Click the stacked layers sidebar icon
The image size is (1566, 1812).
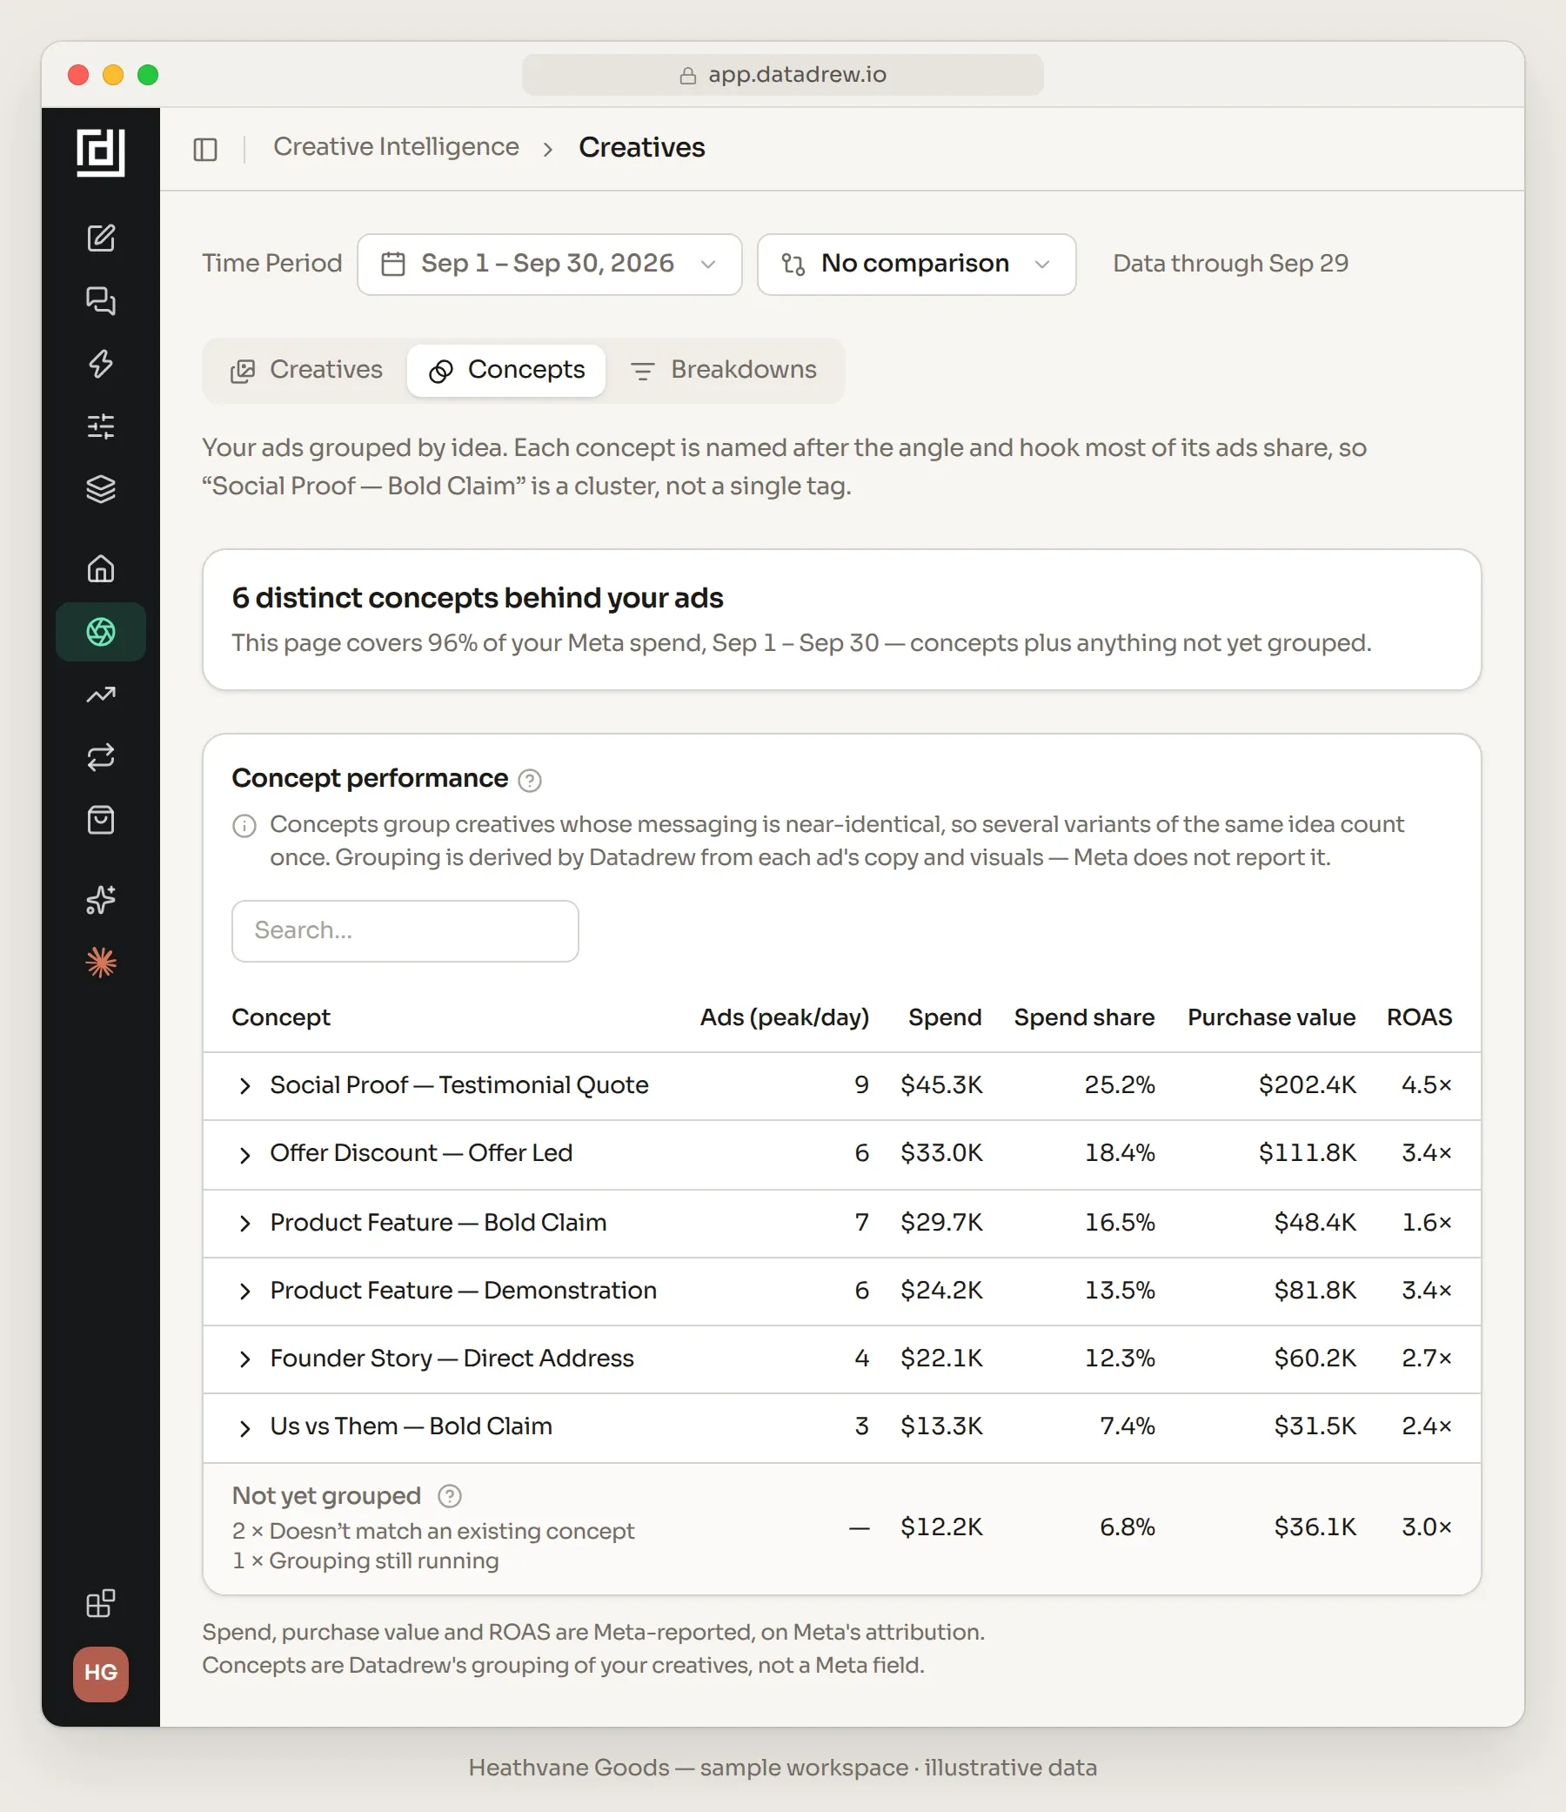[101, 489]
